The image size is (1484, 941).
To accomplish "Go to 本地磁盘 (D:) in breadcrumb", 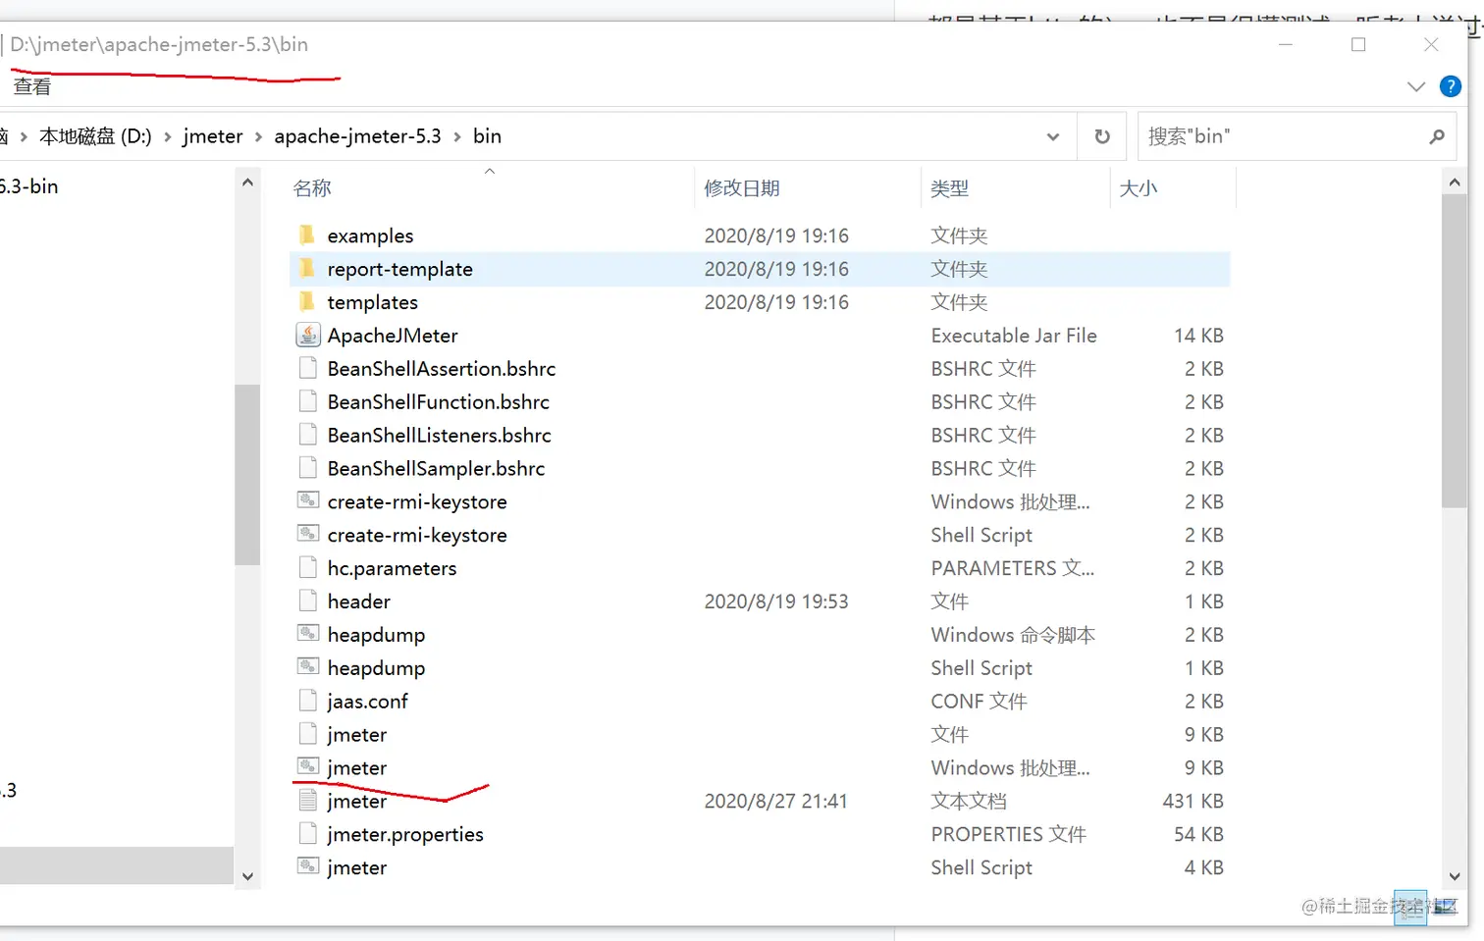I will point(95,136).
